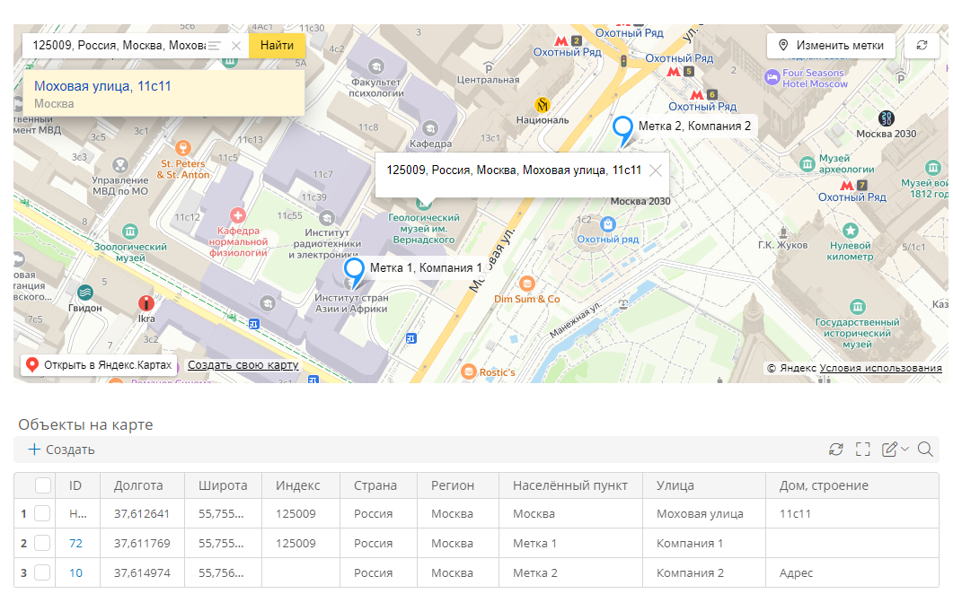Click the map refresh icon button
The height and width of the screenshot is (594, 953).
(x=922, y=46)
